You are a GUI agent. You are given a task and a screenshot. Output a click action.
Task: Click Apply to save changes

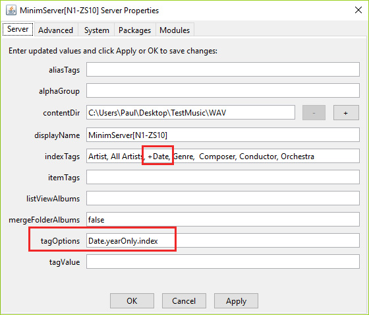(236, 301)
